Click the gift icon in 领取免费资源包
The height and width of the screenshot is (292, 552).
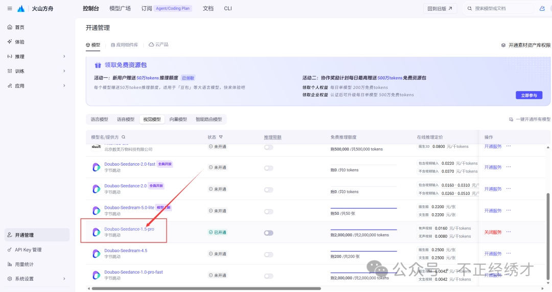tap(98, 65)
